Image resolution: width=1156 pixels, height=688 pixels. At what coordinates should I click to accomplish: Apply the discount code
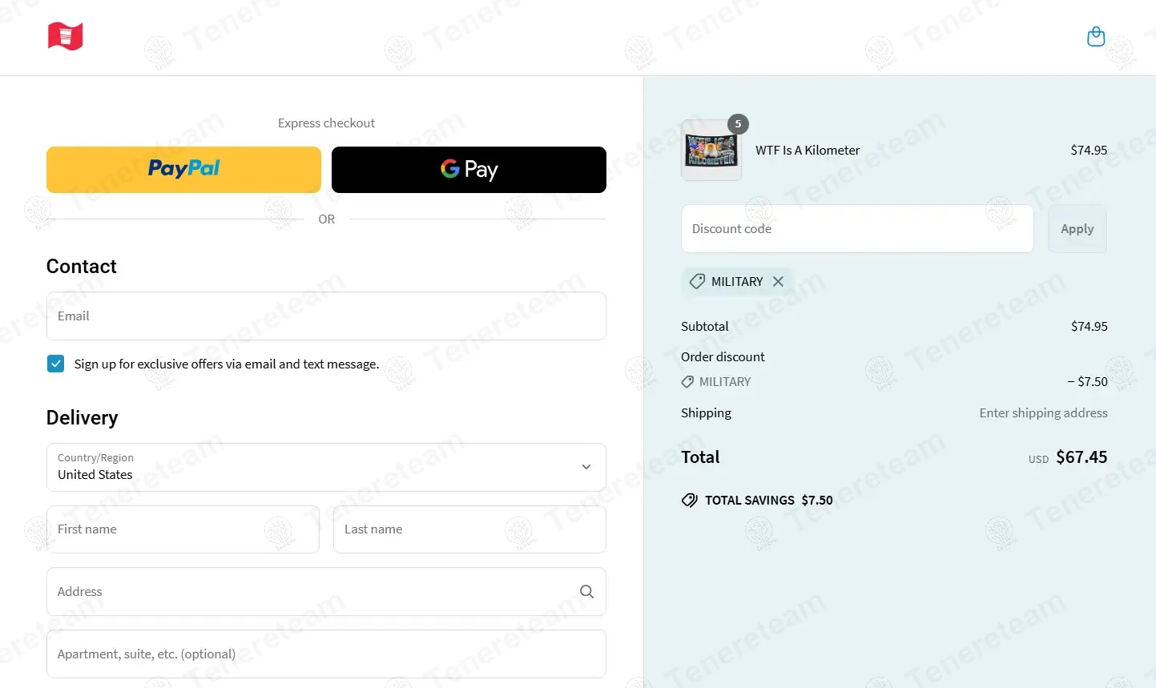[x=1077, y=229]
